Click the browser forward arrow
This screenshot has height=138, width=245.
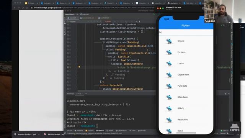point(19,8)
